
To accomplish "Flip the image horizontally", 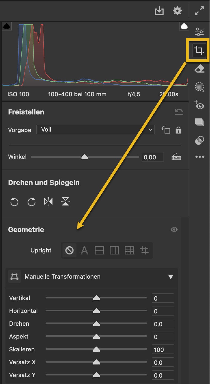I will tap(48, 202).
